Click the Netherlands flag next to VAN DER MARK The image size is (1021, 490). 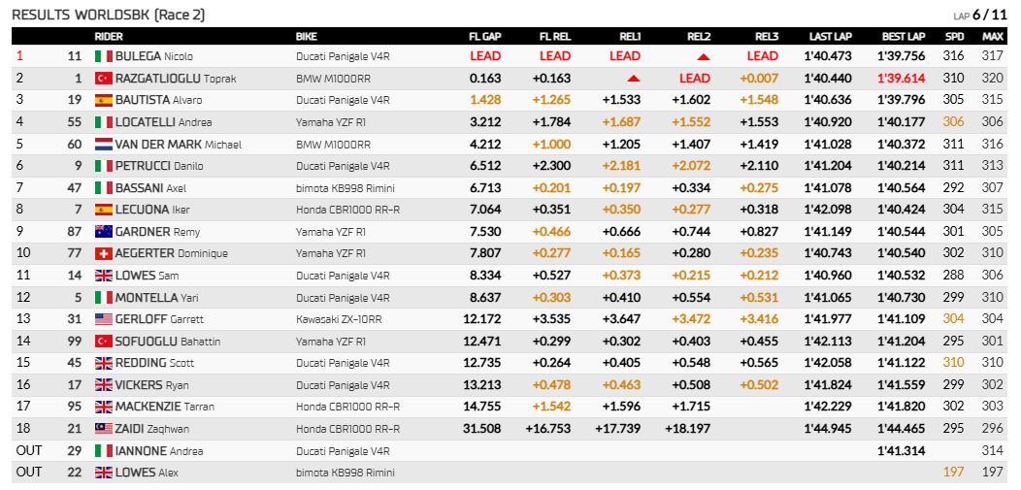click(x=104, y=145)
